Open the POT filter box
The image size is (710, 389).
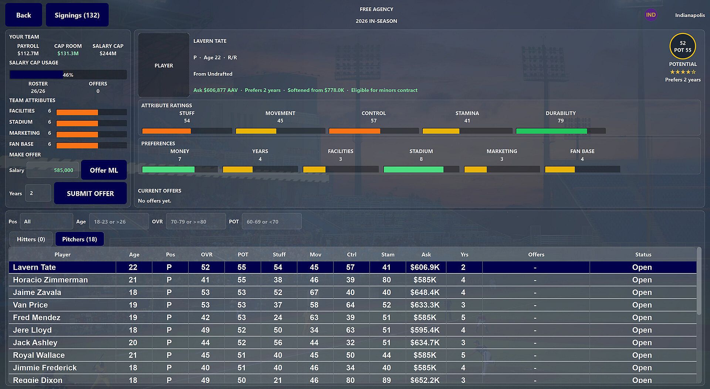pyautogui.click(x=271, y=221)
